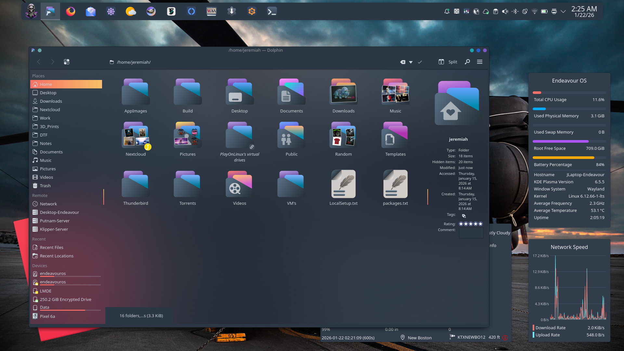Click the Comment input field
Screen dimensions: 624x351
tap(471, 233)
